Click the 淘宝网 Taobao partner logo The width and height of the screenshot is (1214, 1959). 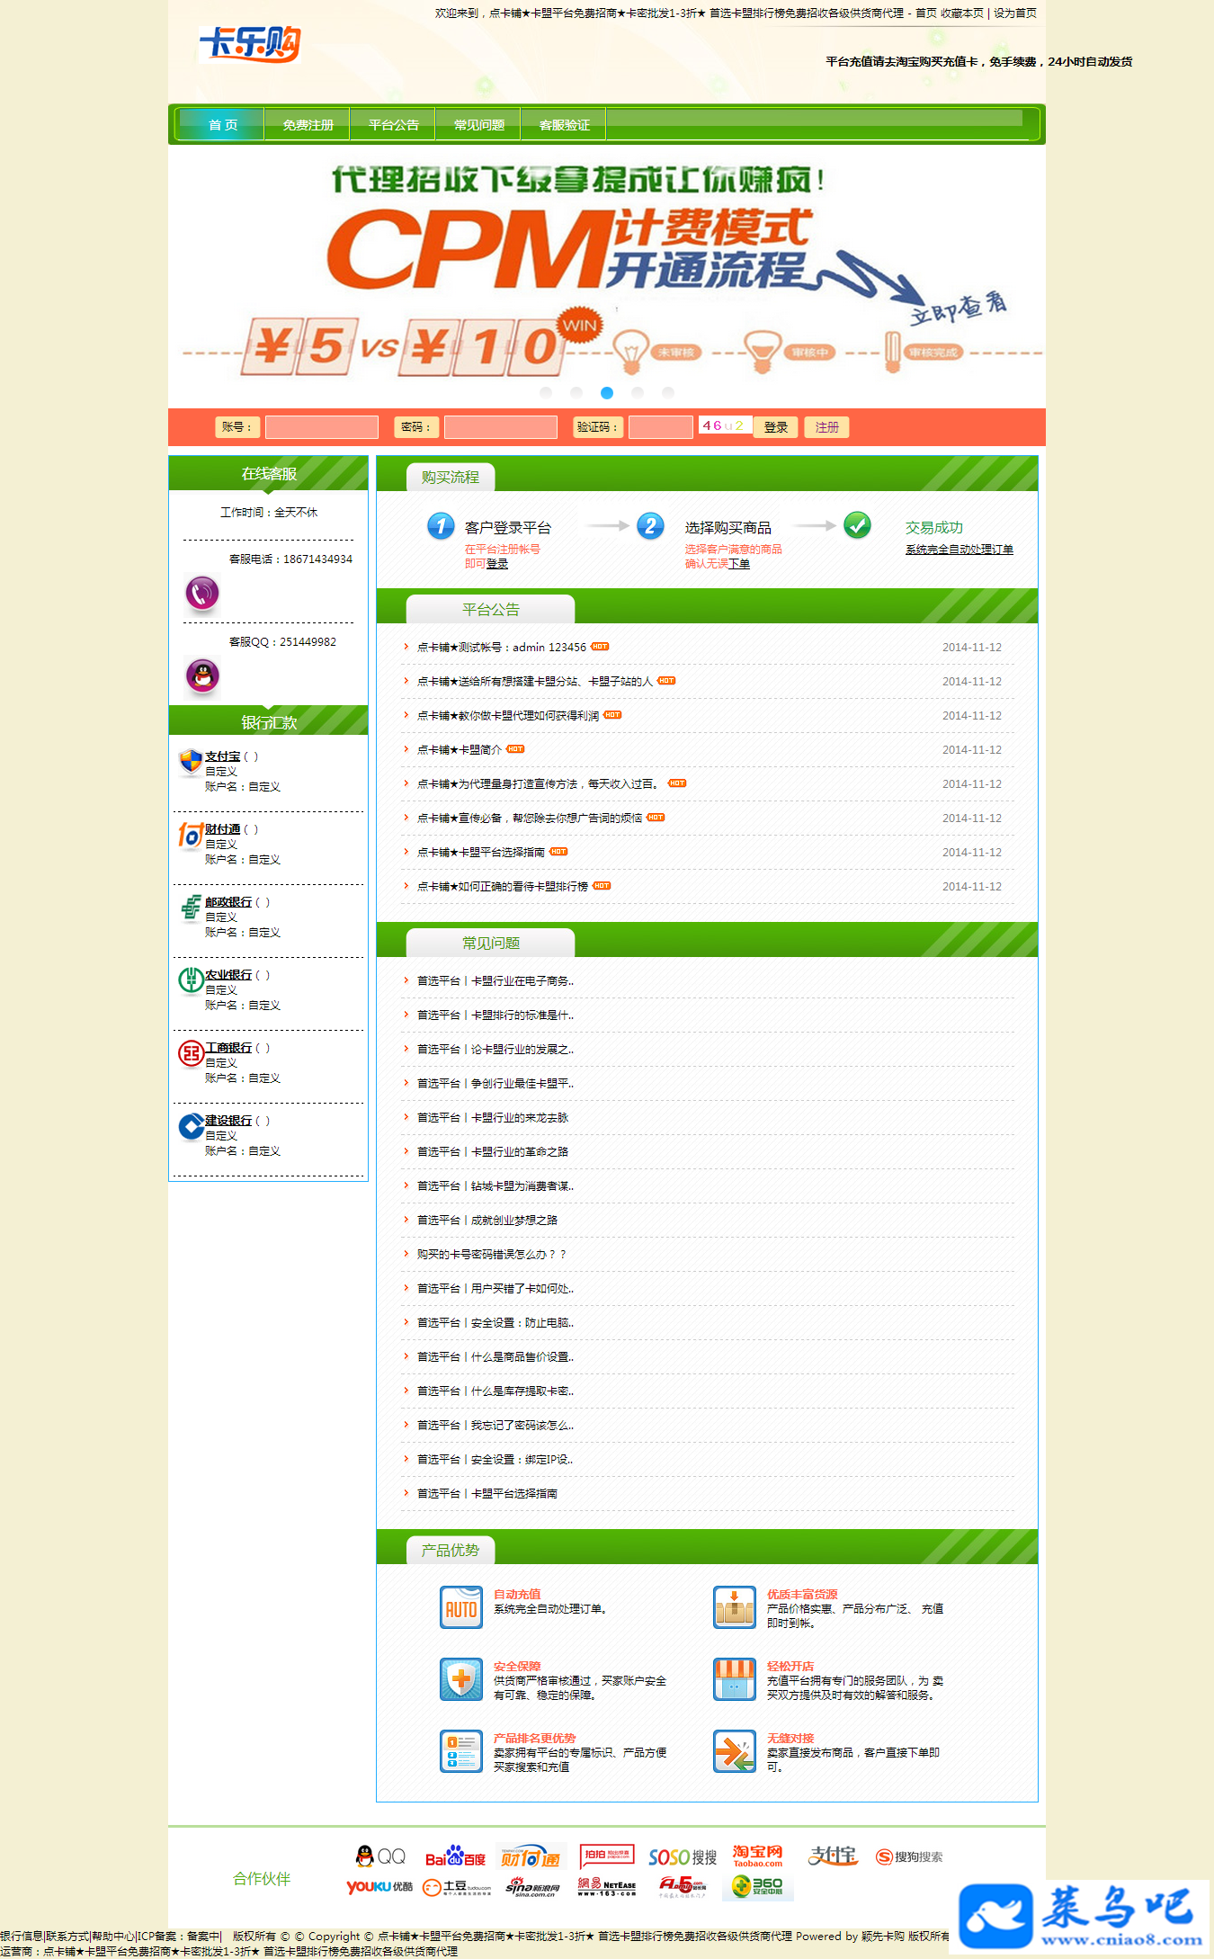757,1856
